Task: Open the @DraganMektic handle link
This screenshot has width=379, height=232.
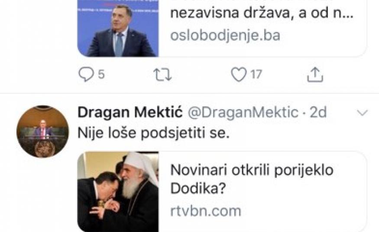Action: pyautogui.click(x=242, y=112)
